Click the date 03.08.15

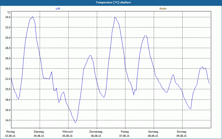click(x=10, y=136)
